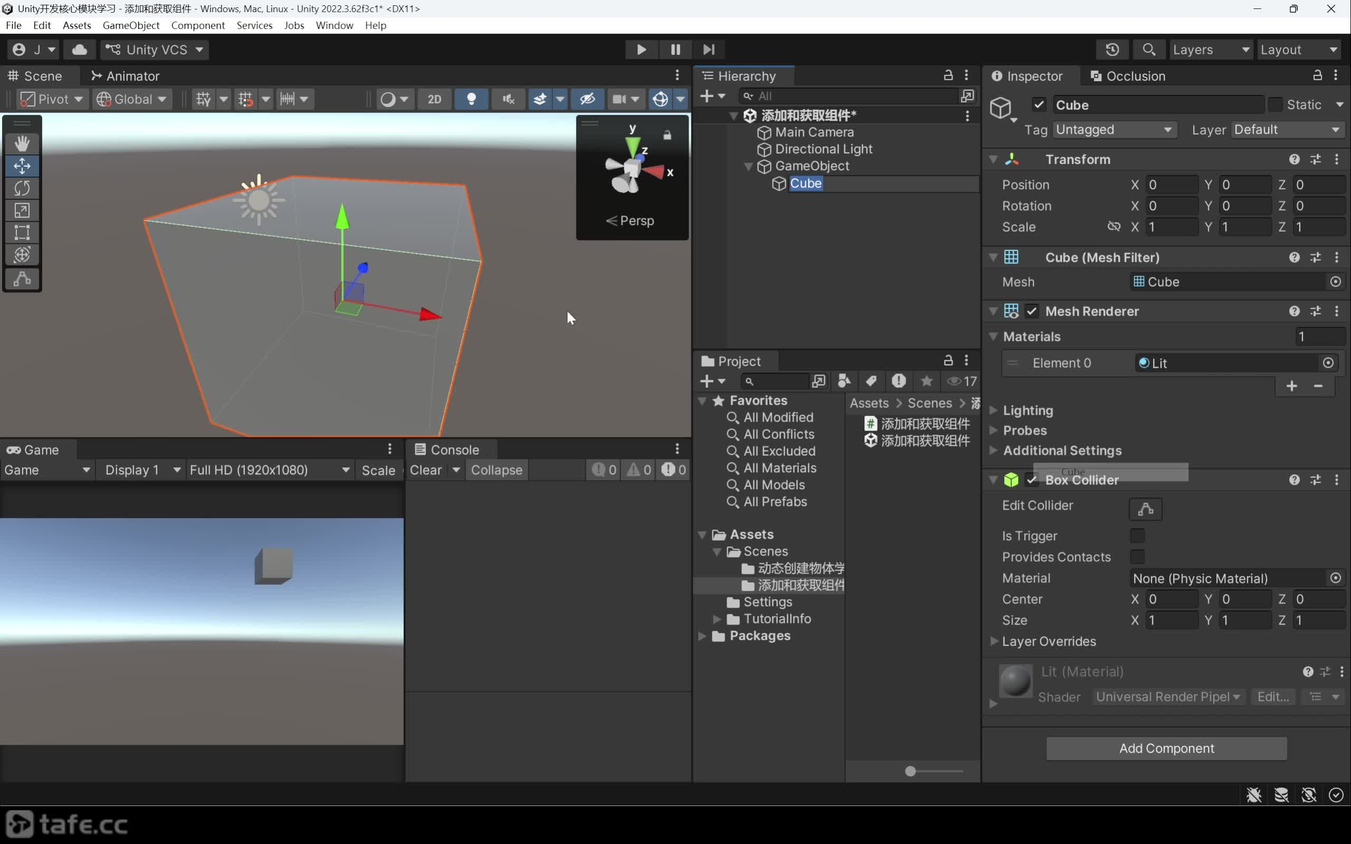This screenshot has width=1351, height=844.
Task: Switch to the Animator tab
Action: pos(125,76)
